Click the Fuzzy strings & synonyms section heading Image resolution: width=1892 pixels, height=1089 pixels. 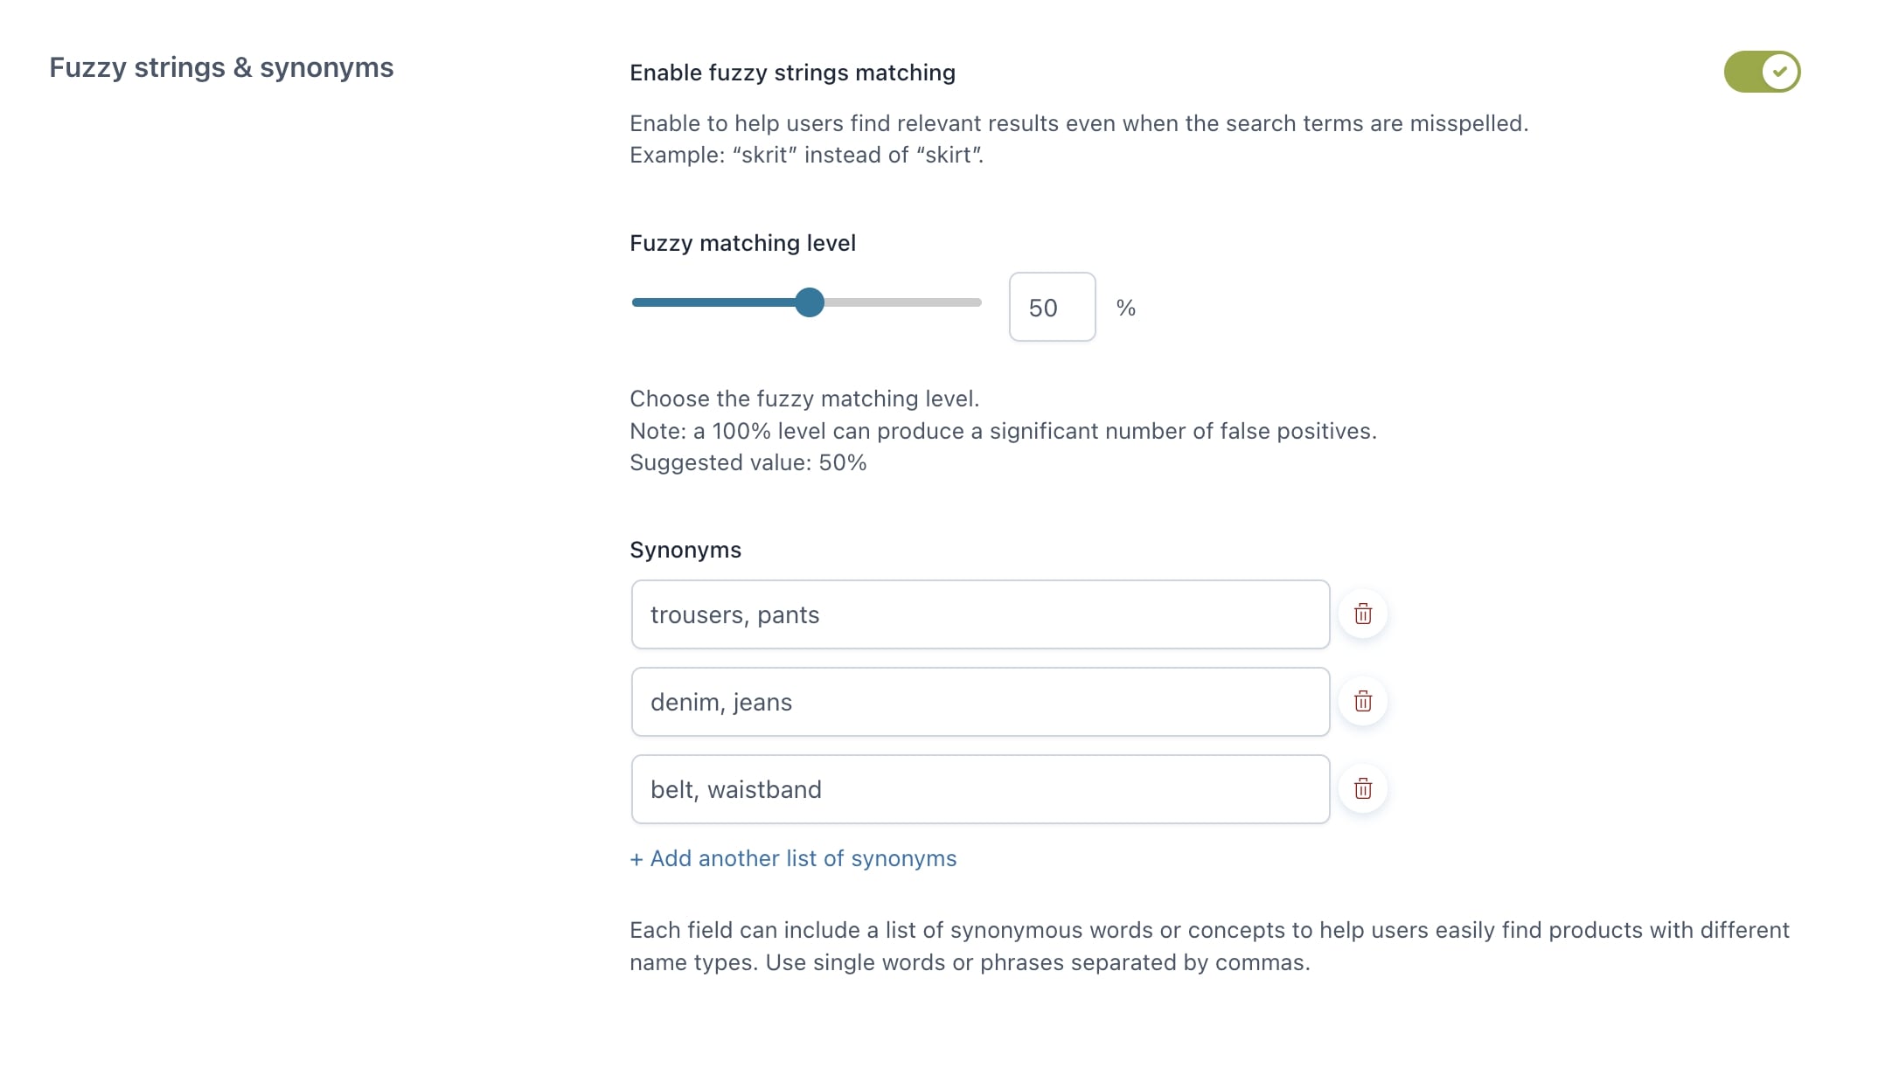coord(221,68)
